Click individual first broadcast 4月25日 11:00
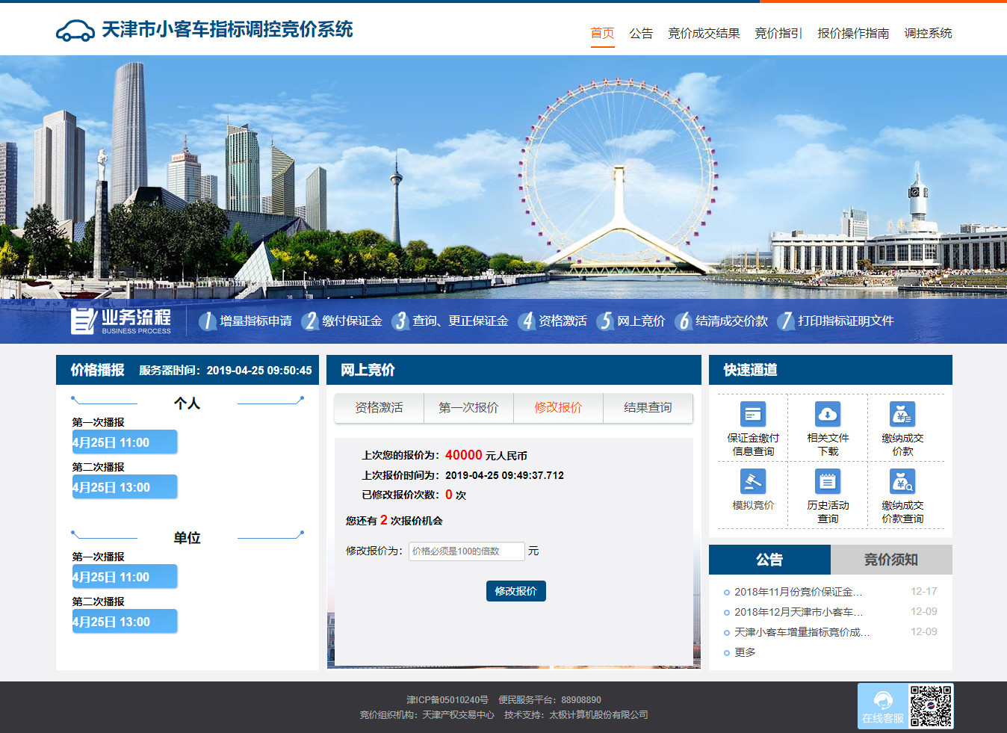The width and height of the screenshot is (1007, 733). (x=125, y=442)
